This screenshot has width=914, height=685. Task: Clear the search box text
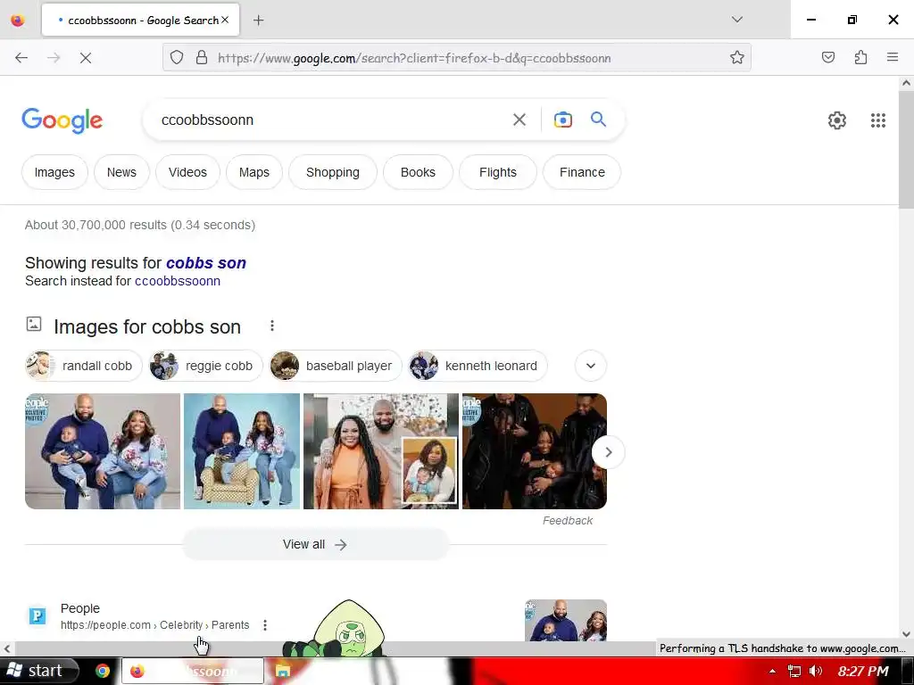519,120
